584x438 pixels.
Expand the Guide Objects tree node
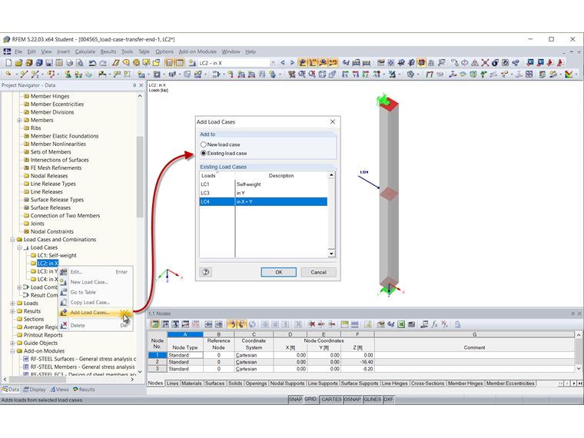click(x=12, y=343)
